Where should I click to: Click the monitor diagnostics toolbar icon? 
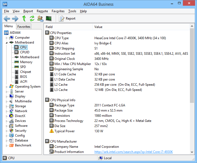coord(49,19)
